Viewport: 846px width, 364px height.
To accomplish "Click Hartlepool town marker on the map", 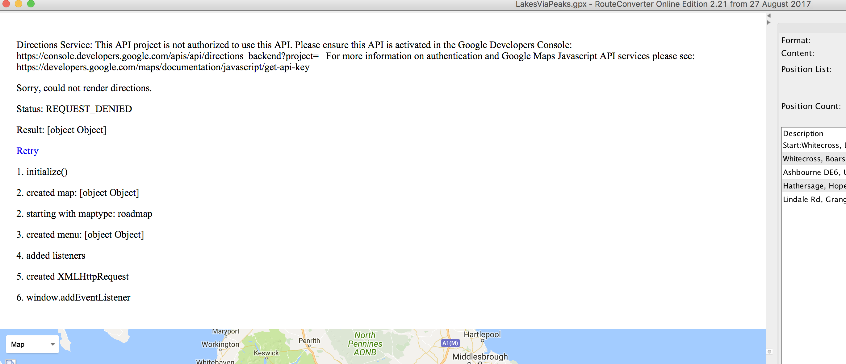I will 483,341.
